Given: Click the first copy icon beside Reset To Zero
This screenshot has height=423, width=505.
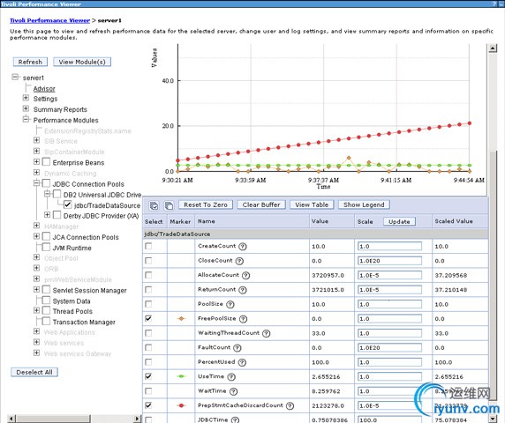Looking at the screenshot, I should [x=154, y=205].
